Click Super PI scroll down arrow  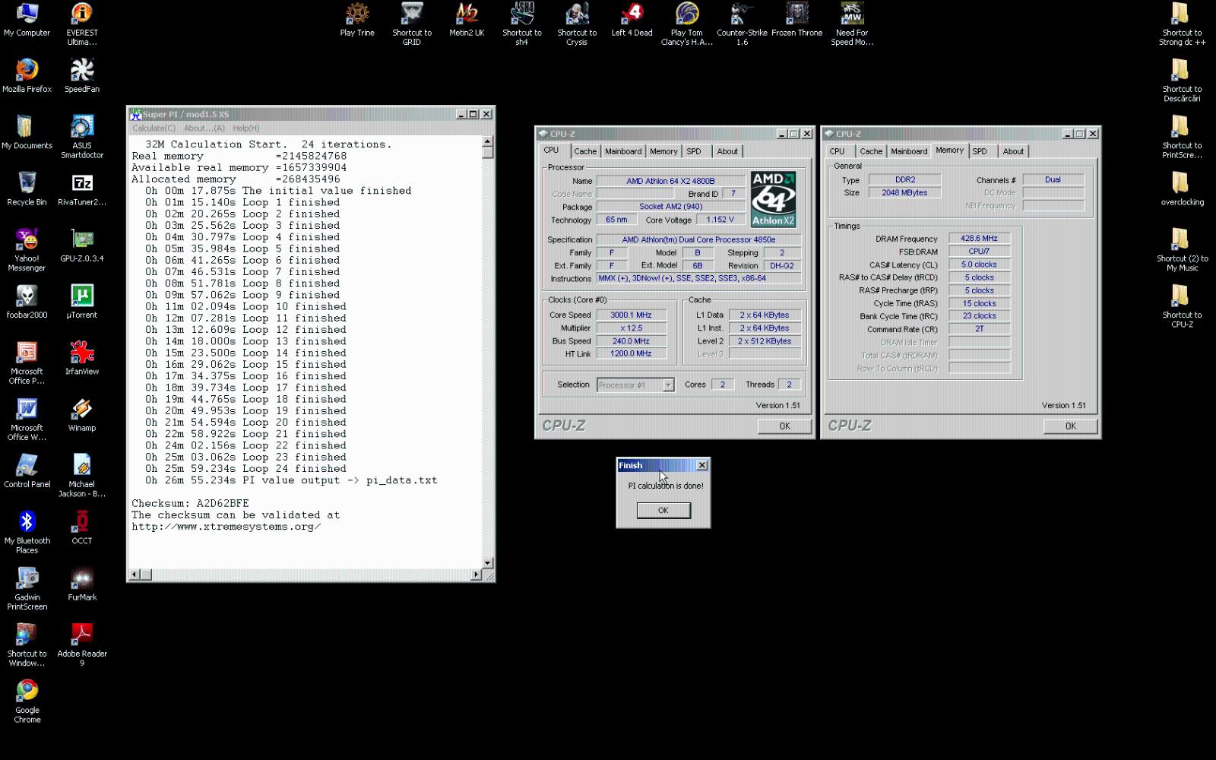pos(488,563)
